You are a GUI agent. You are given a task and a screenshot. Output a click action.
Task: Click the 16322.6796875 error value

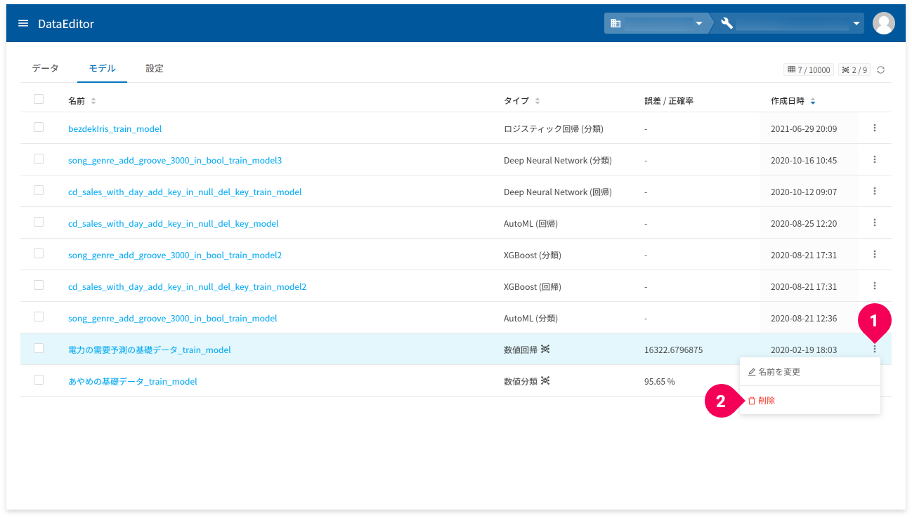pos(673,350)
